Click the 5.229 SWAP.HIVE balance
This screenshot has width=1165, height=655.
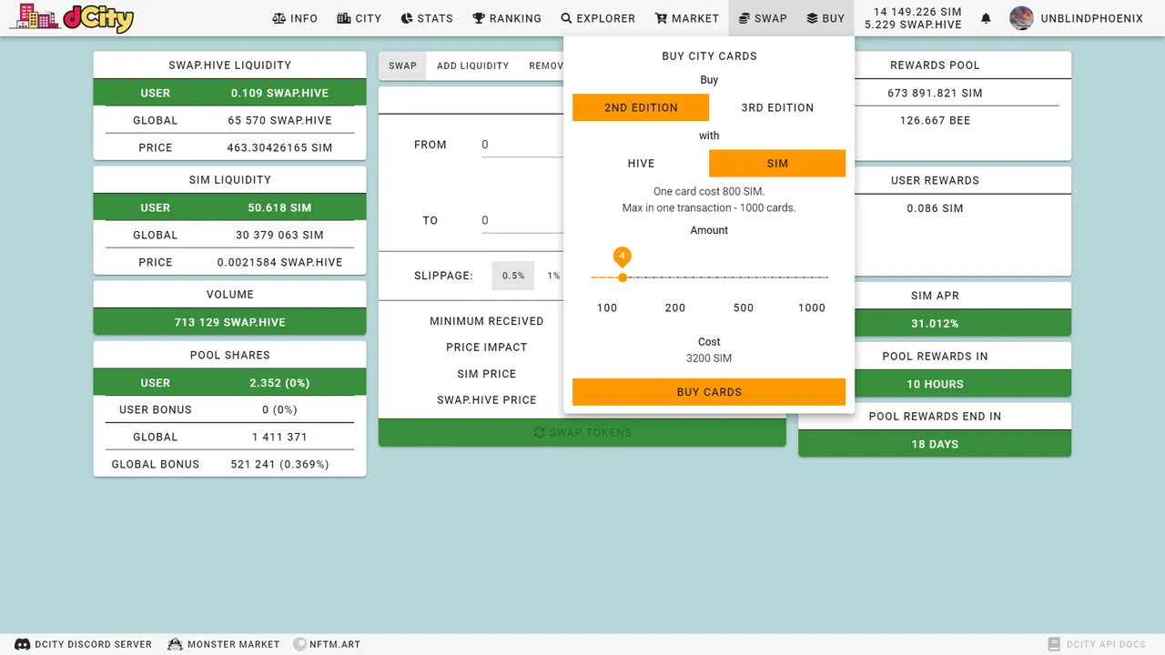[913, 25]
